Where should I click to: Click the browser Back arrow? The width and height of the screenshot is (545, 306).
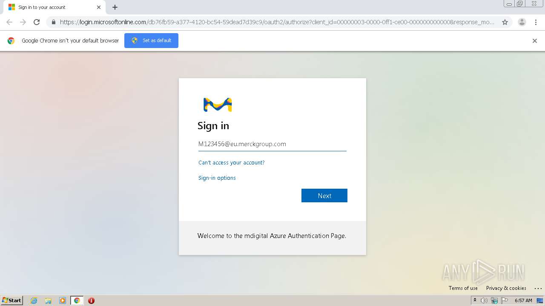coord(9,22)
